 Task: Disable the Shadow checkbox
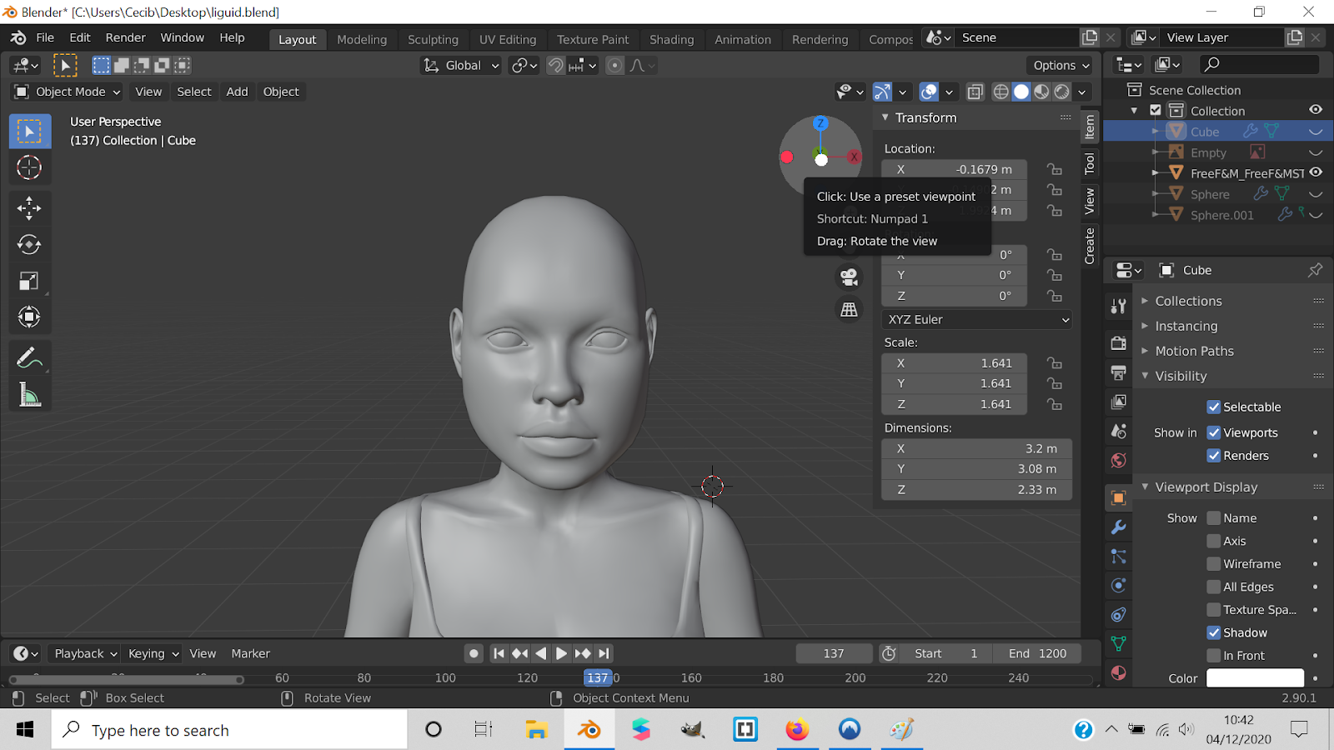(x=1214, y=632)
